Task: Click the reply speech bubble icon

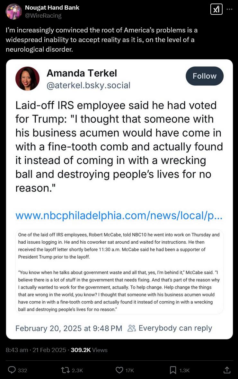Action: tap(12, 370)
